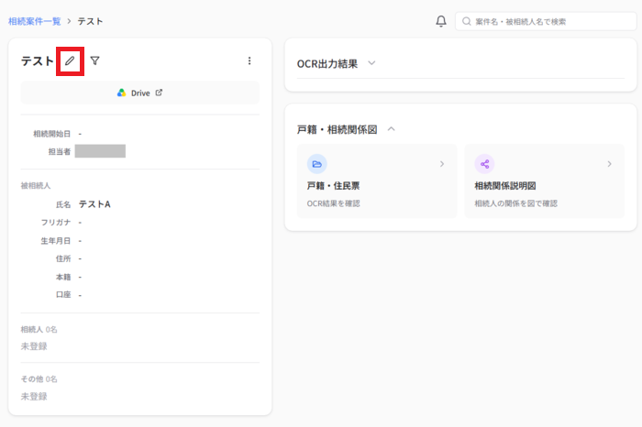This screenshot has width=642, height=427.
Task: Click the external link icon beside Drive
Action: click(x=159, y=93)
